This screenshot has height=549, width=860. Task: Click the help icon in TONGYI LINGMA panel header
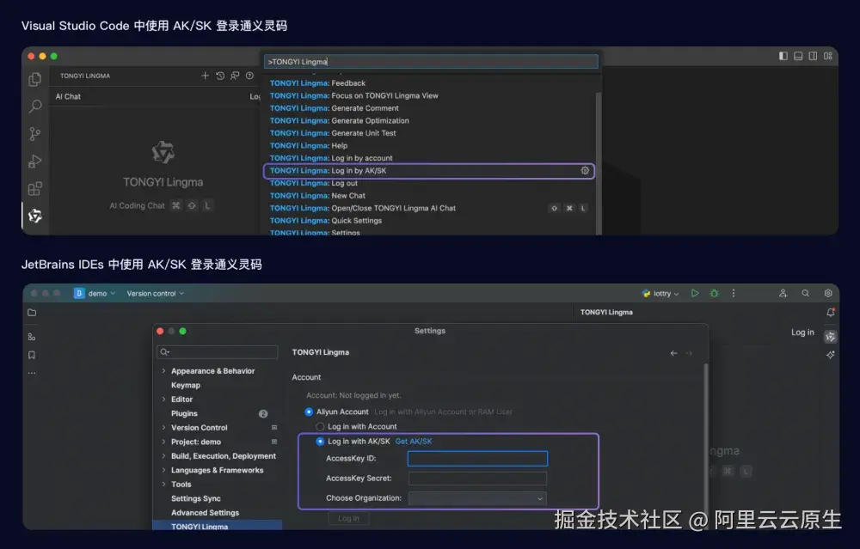249,76
